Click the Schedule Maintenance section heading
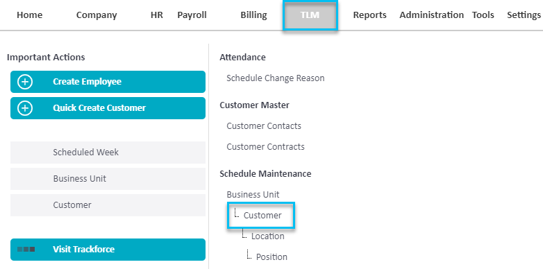The image size is (543, 269). point(265,173)
